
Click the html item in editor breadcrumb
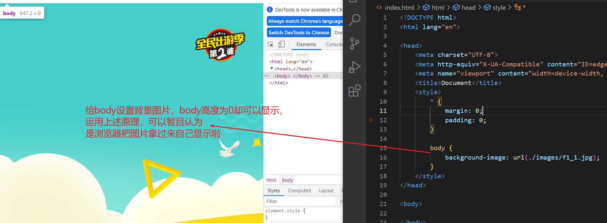[433, 8]
